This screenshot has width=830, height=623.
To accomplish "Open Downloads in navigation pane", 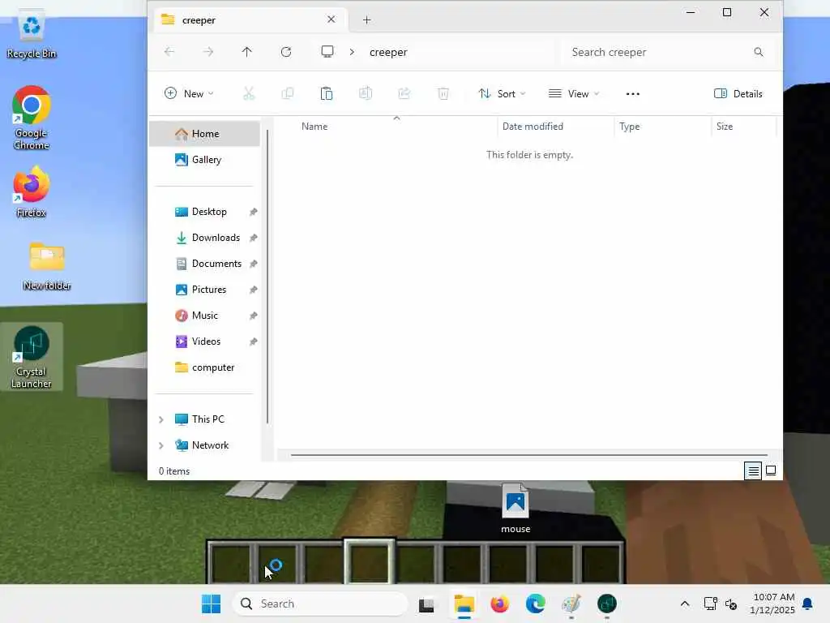I will (205, 238).
